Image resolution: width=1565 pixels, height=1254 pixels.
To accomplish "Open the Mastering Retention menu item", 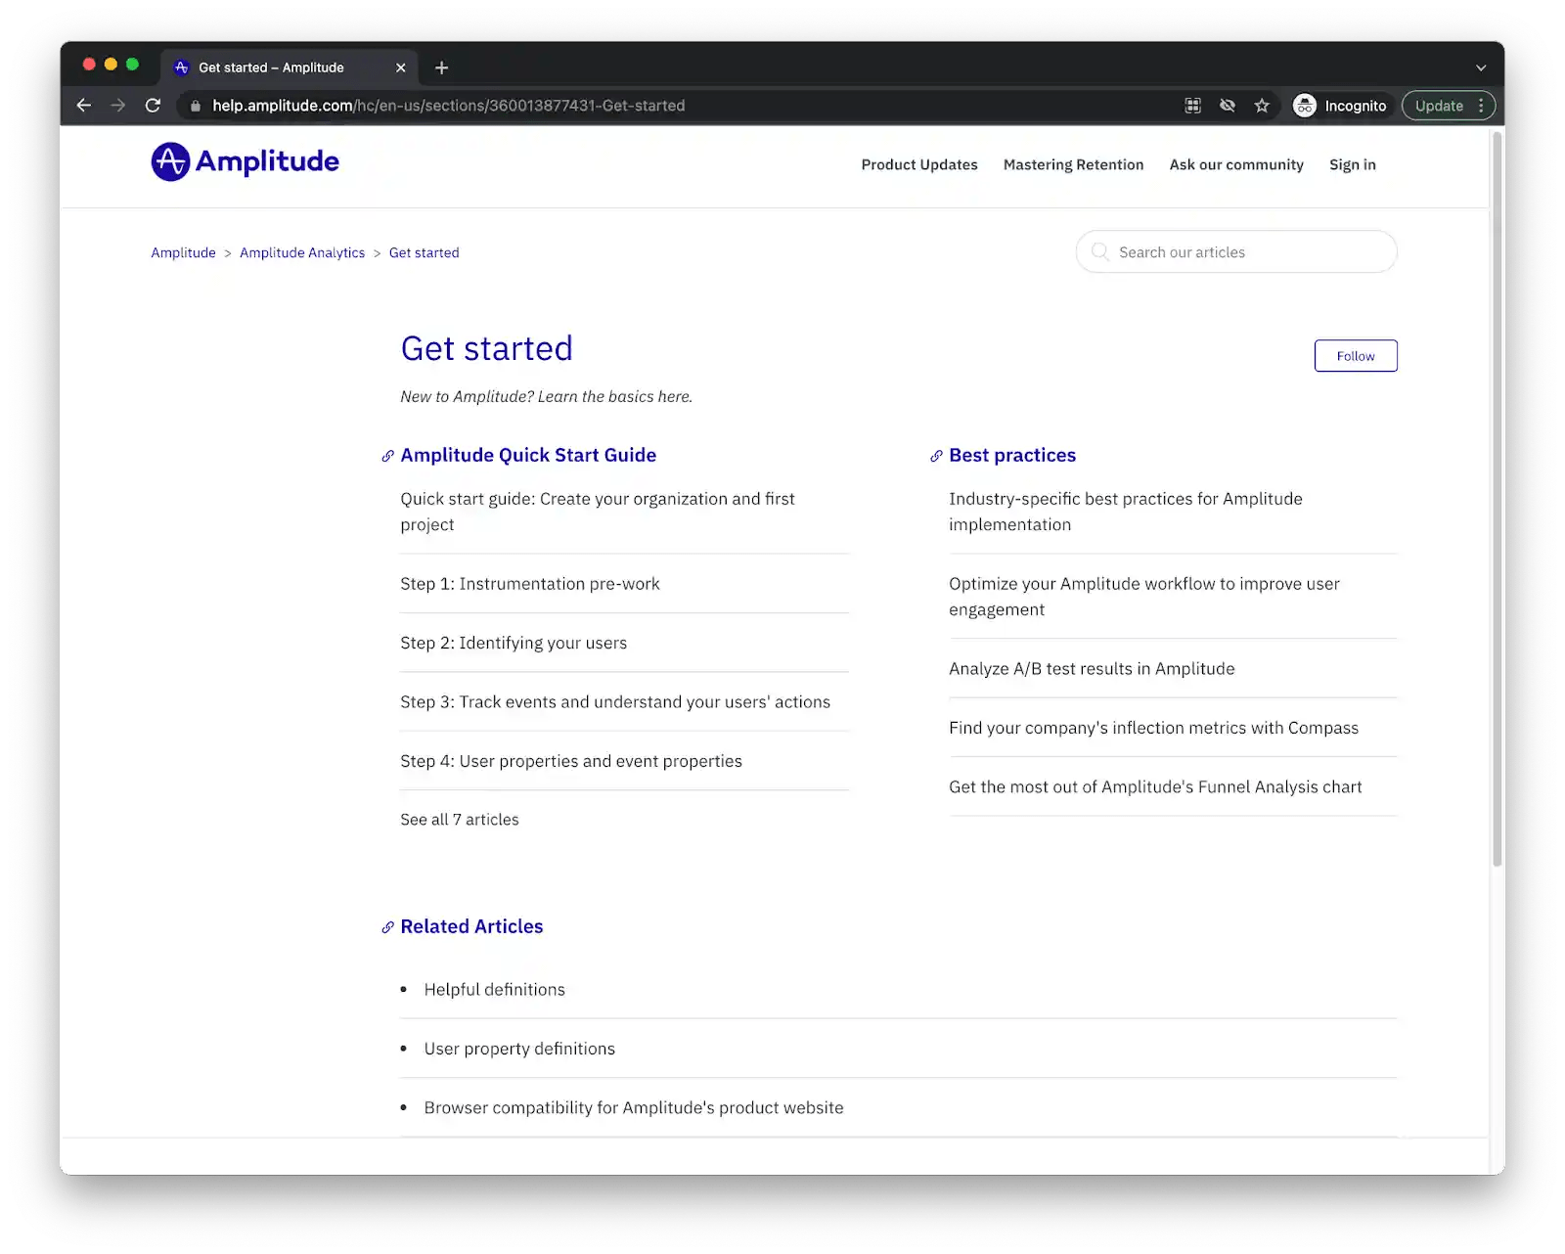I will pos(1073,164).
